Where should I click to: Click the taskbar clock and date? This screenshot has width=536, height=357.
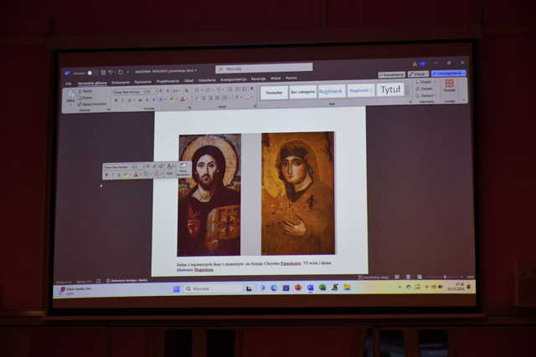point(456,287)
